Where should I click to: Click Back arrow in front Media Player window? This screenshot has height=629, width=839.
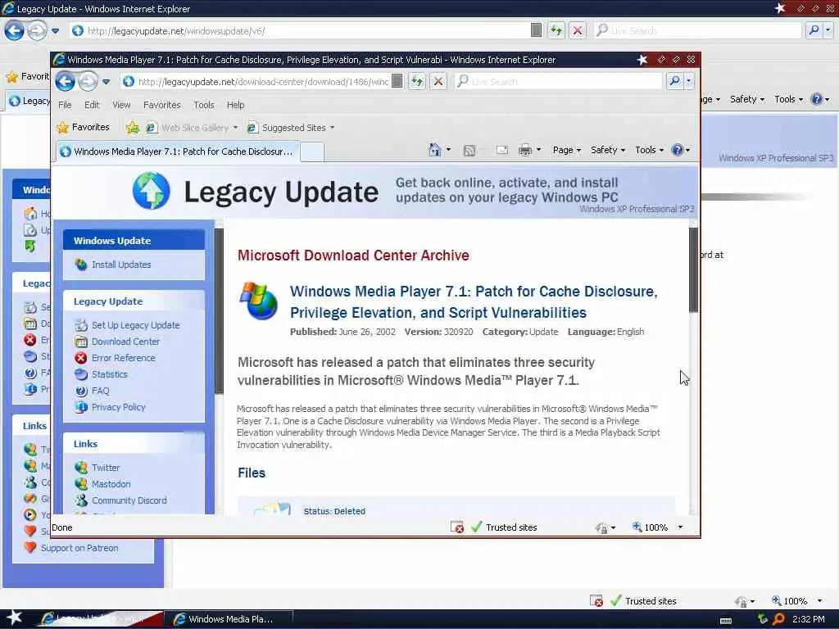pos(66,81)
